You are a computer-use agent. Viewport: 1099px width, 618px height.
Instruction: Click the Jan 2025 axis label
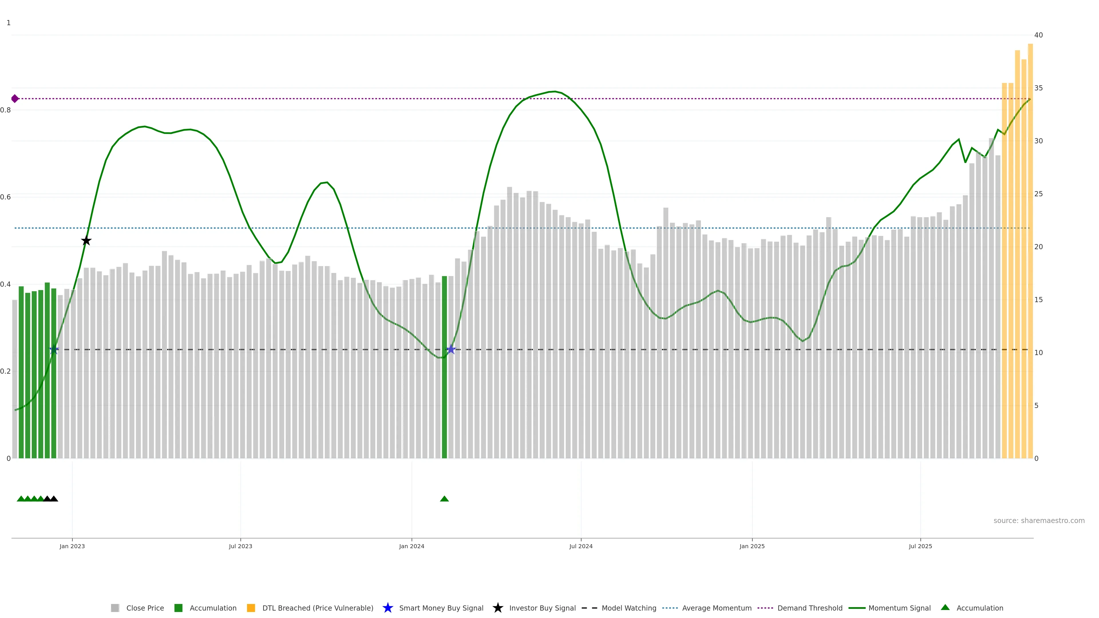pyautogui.click(x=752, y=546)
